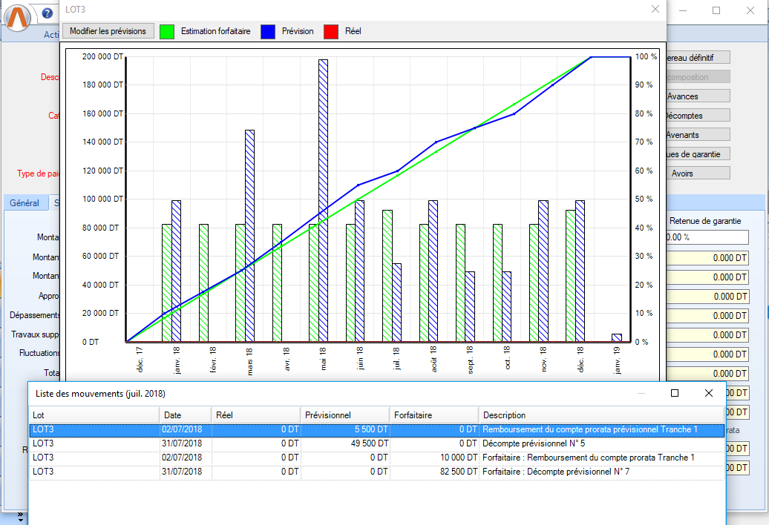Sort by the Prévisionnel column header

344,415
